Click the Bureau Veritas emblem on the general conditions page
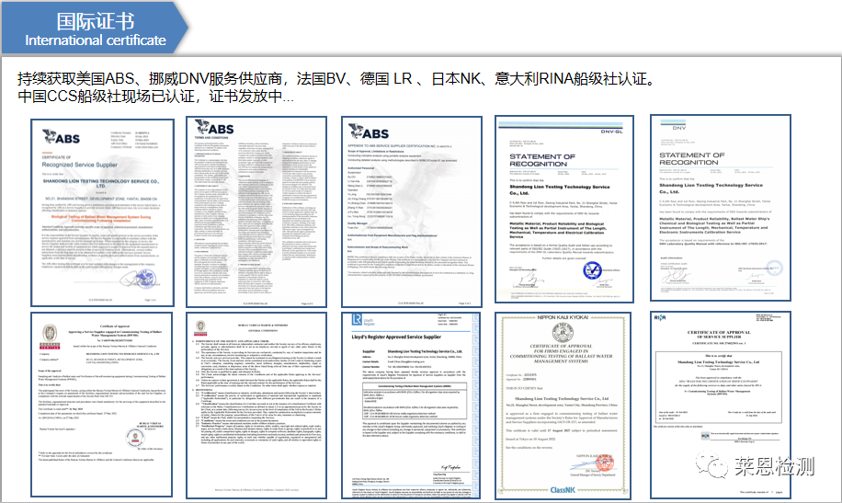Viewport: 842px width, 503px height. [x=200, y=327]
